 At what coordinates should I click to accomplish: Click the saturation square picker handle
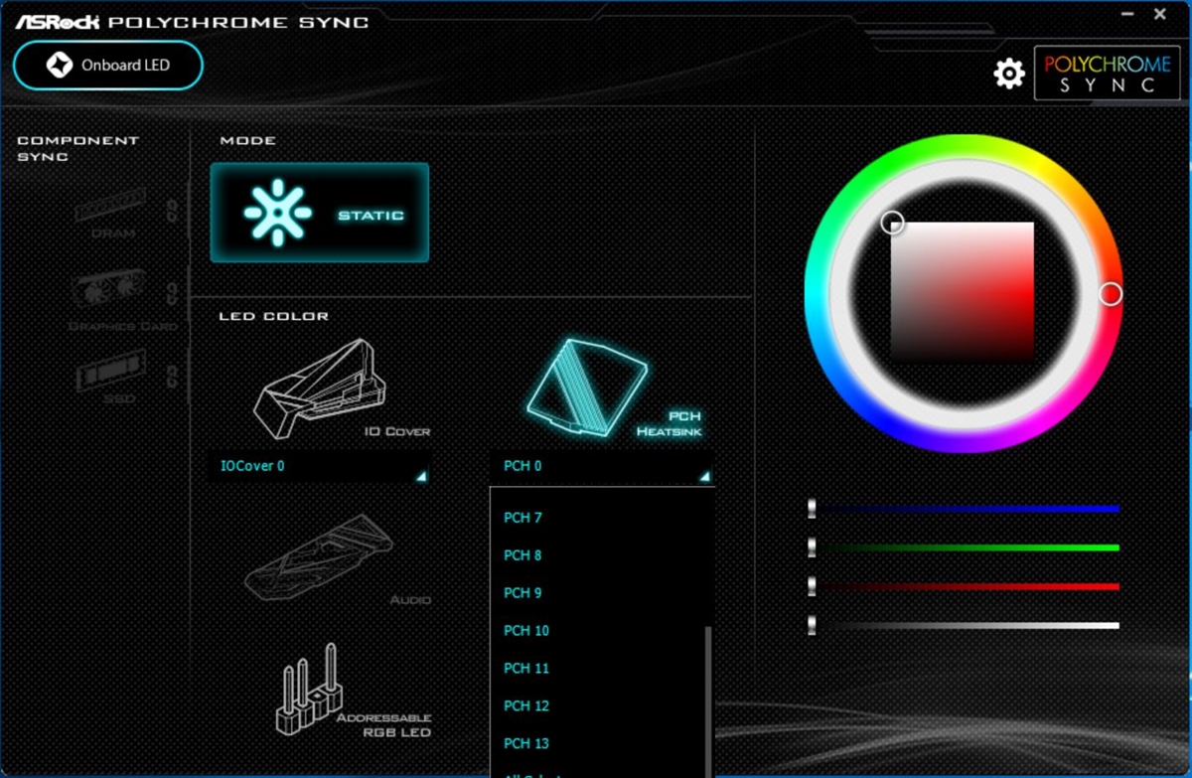pos(893,223)
